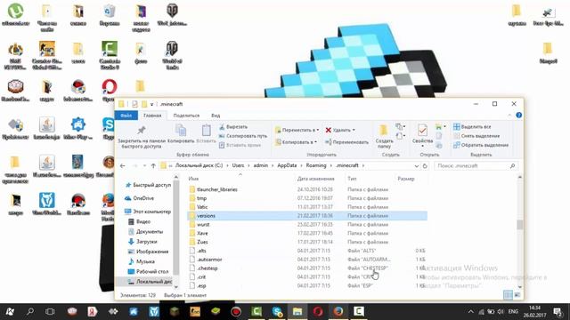
Task: Switch to the Главная (Home) ribbon tab
Action: coord(152,116)
